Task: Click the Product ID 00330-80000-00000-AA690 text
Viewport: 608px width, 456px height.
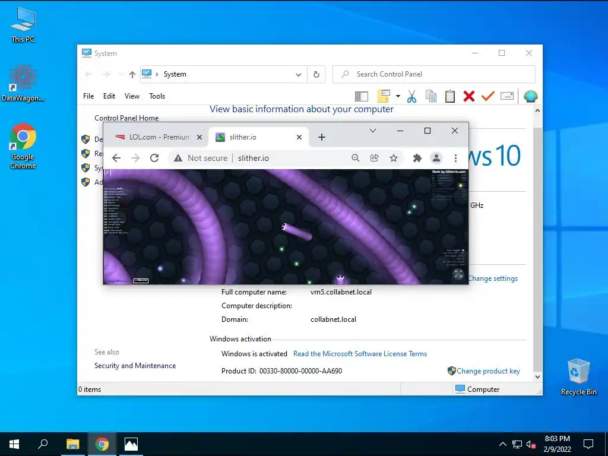Action: 281,370
